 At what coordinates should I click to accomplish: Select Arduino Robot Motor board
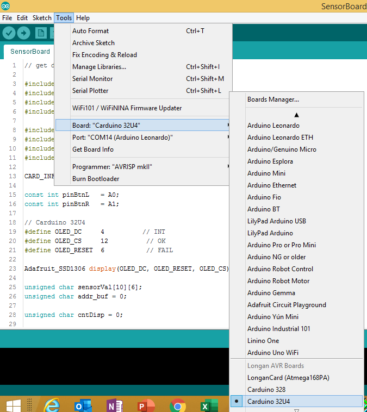(296, 281)
